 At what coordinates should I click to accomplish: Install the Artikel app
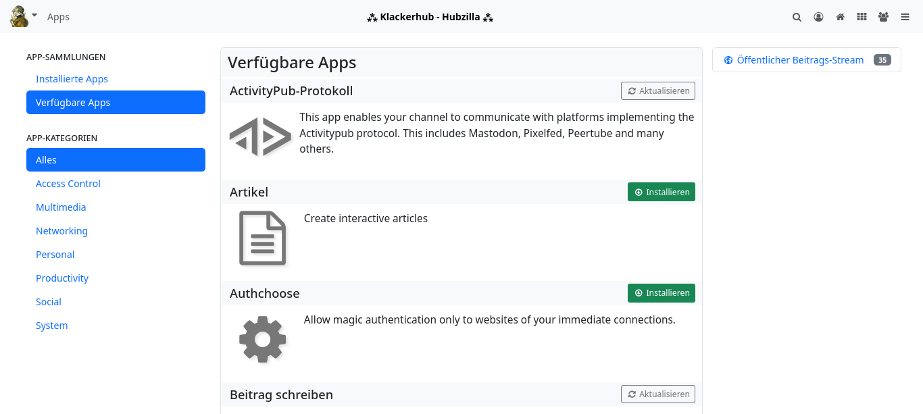tap(661, 192)
